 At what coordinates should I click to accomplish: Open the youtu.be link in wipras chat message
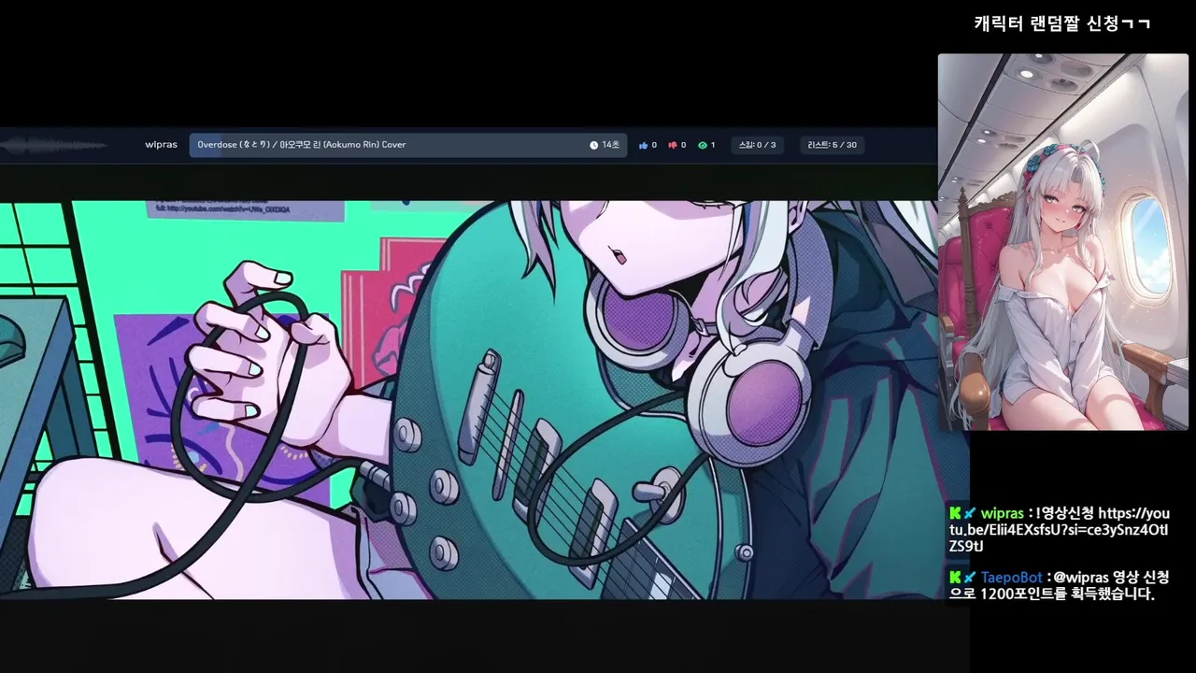tap(1058, 529)
